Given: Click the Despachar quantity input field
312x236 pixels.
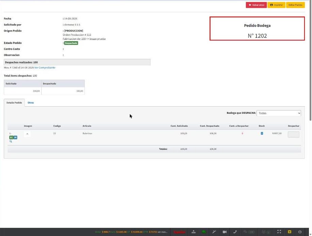Looking at the screenshot, I should [x=294, y=135].
